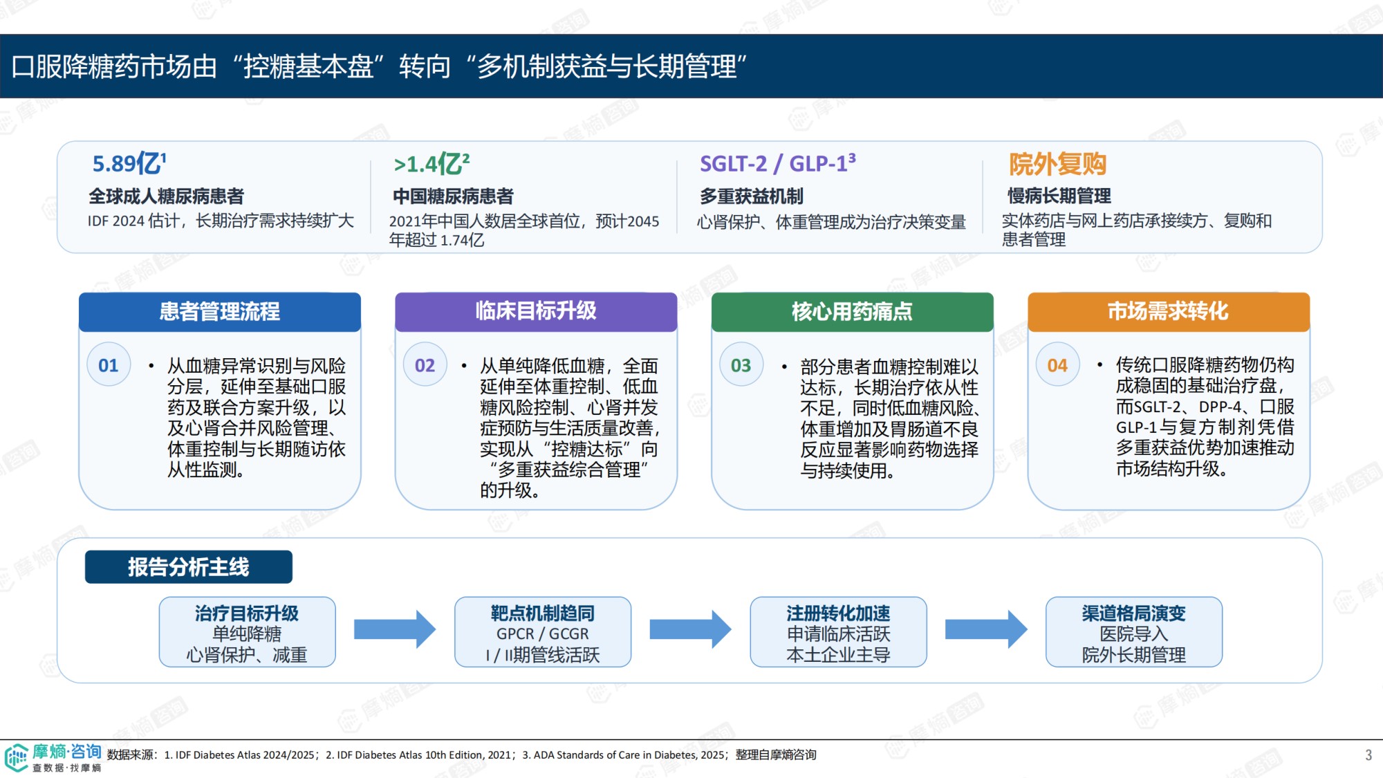
Task: Click the text 心肾保护、体重管理成为治疗决策变量
Action: coord(831,222)
